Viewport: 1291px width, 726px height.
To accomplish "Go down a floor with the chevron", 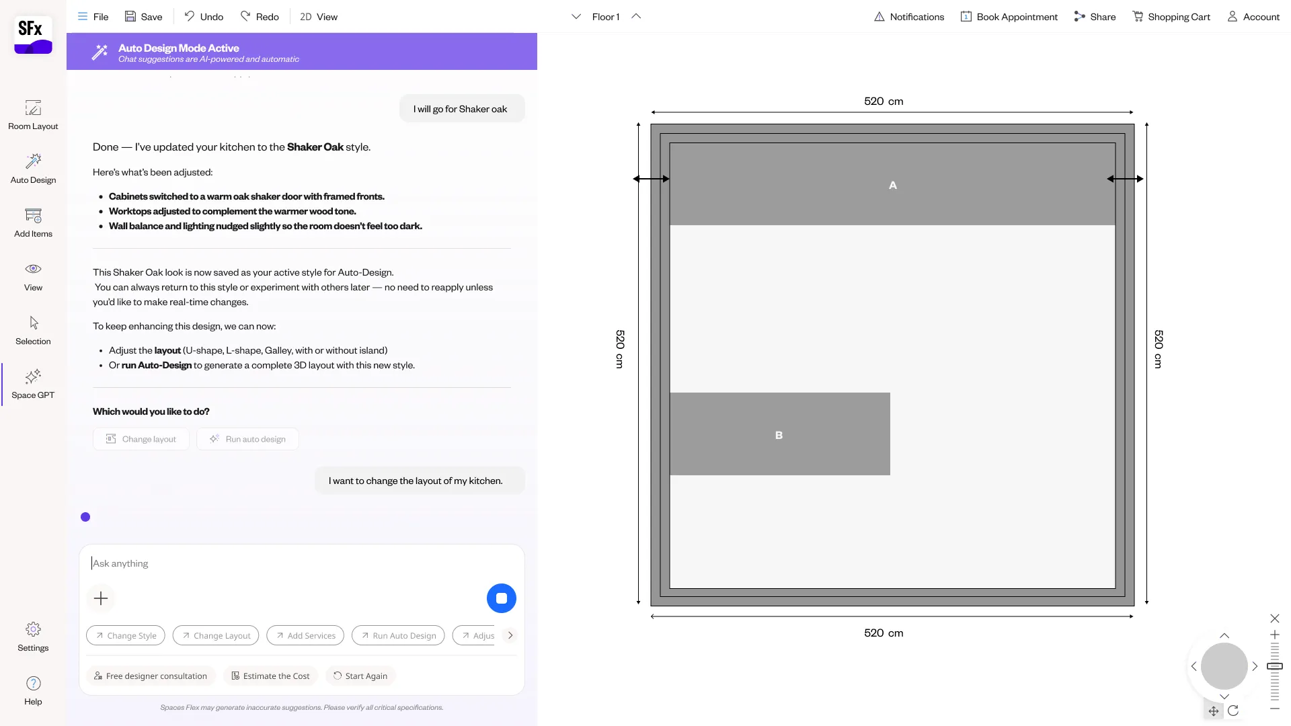I will coord(576,17).
